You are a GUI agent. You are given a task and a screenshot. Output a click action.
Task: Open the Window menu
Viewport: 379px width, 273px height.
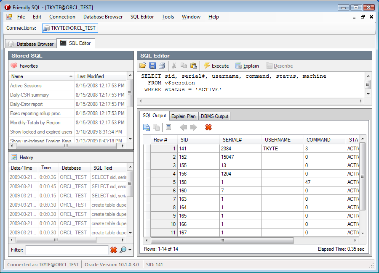(x=191, y=17)
